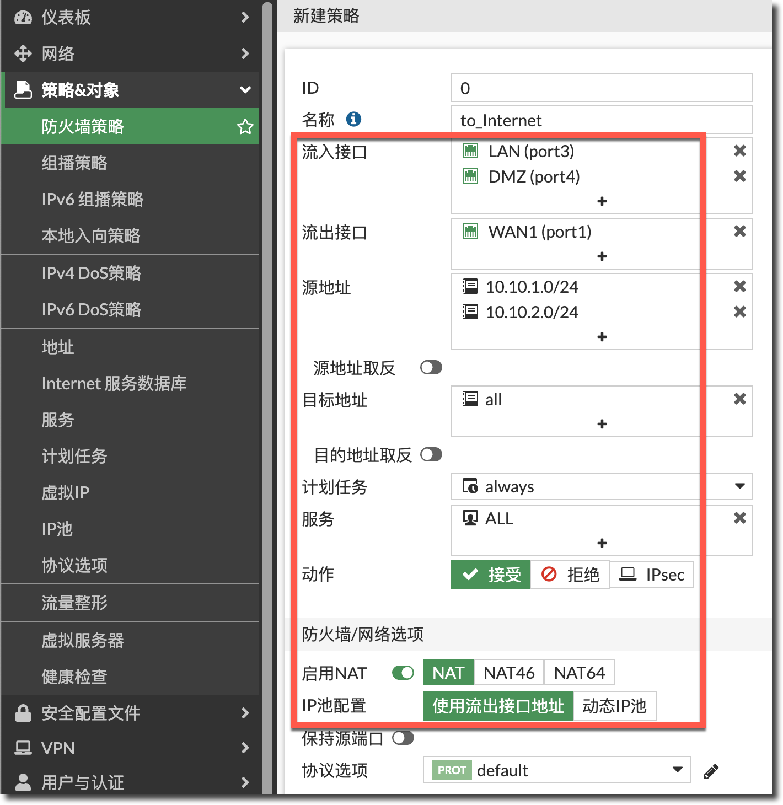The image size is (783, 805).
Task: Favorite 防火墙策略 with the star icon
Action: (245, 127)
